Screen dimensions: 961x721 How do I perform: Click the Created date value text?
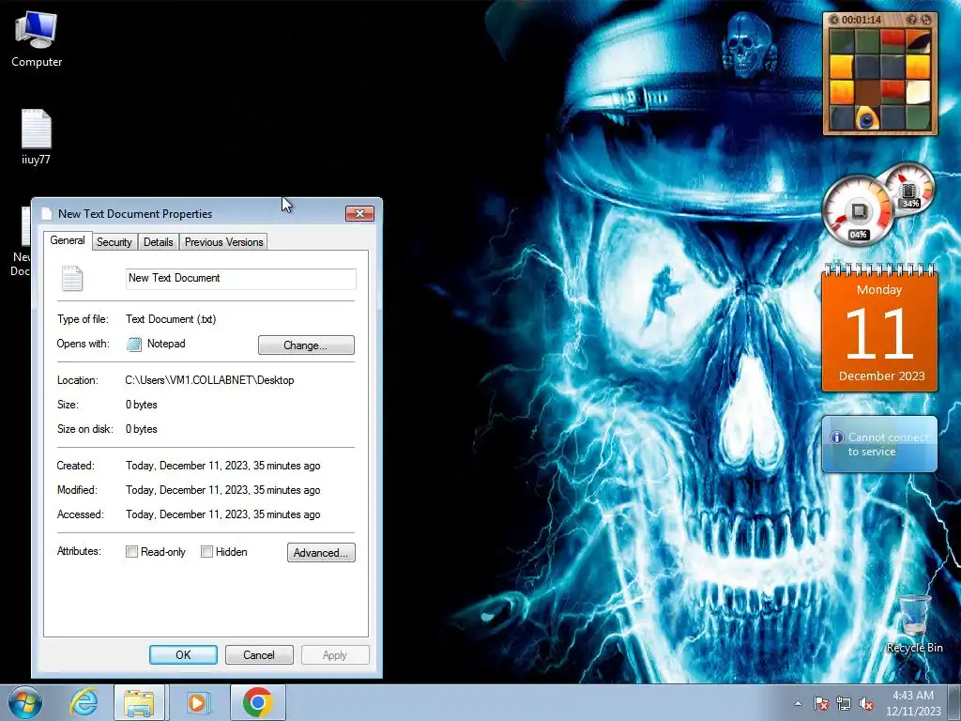[223, 466]
